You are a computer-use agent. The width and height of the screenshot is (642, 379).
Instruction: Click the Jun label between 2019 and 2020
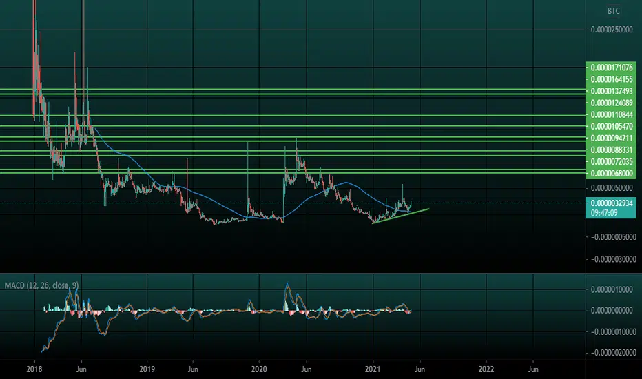[x=193, y=369]
